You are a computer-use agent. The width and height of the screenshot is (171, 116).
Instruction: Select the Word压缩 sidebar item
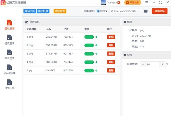coord(9,70)
